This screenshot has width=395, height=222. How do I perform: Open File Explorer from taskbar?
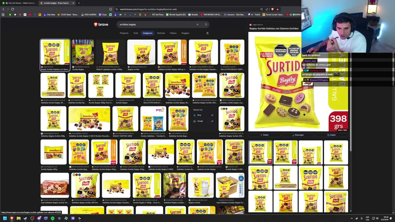(19, 218)
